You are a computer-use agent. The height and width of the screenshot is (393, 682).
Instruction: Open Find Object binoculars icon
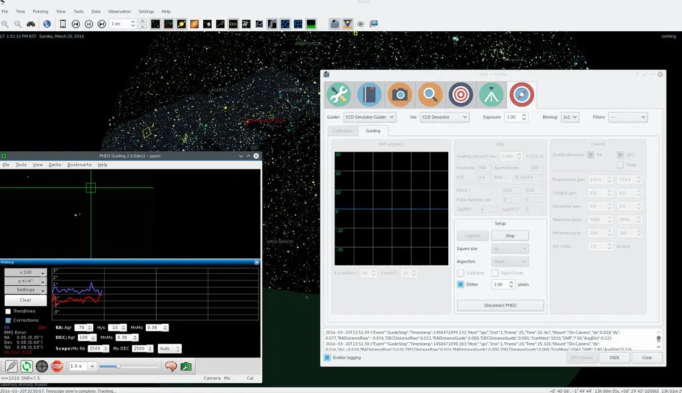click(x=31, y=24)
